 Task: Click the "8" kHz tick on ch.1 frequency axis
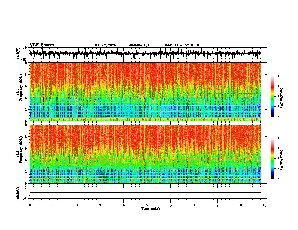tap(26, 74)
